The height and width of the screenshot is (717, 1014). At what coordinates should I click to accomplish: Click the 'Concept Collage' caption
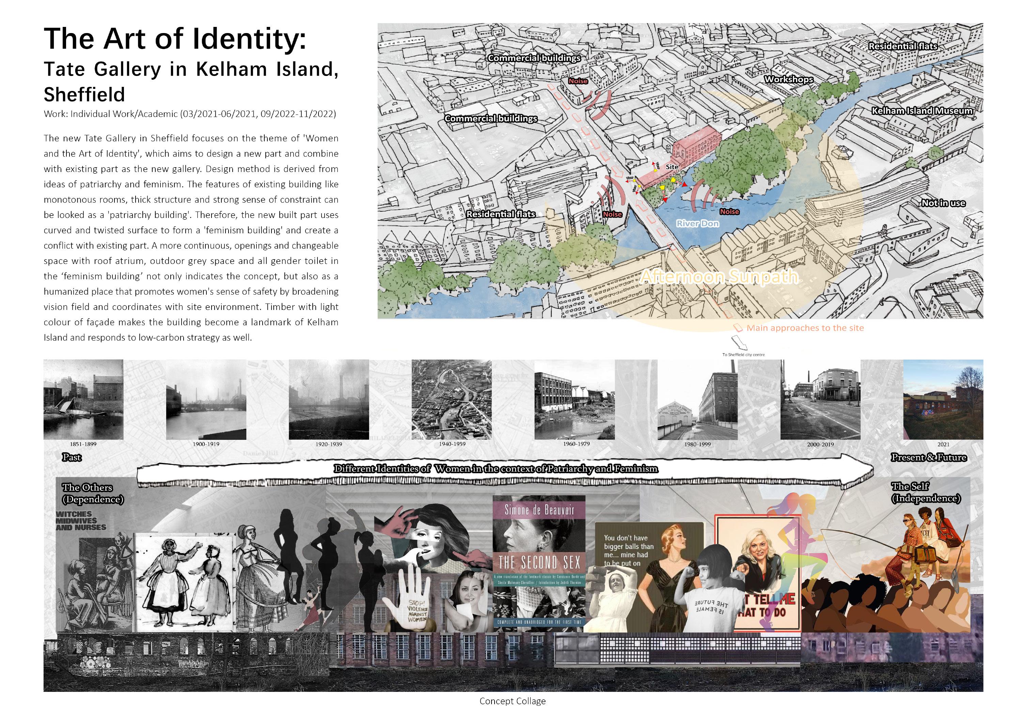[512, 701]
